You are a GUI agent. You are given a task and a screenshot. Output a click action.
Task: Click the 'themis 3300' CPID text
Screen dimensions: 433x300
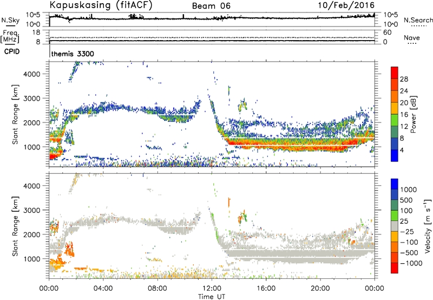pos(73,54)
